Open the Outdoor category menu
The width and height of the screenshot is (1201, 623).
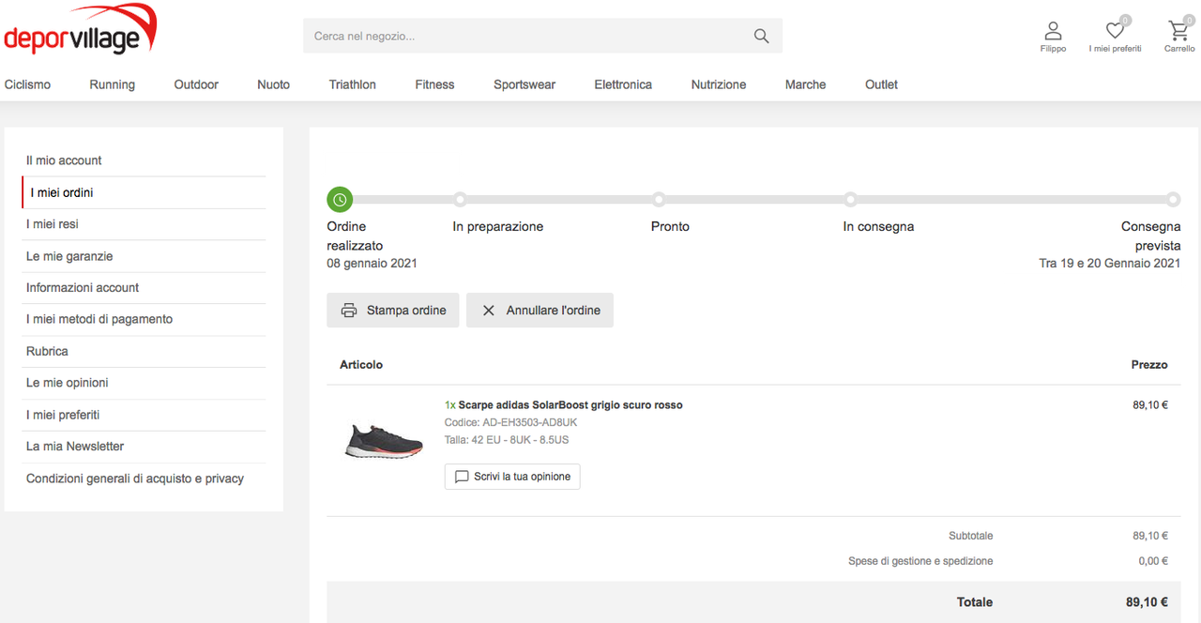pyautogui.click(x=196, y=84)
